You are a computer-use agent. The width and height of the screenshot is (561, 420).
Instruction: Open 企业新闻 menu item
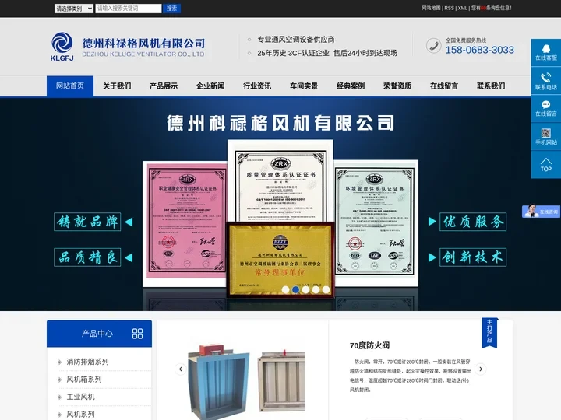click(x=210, y=86)
